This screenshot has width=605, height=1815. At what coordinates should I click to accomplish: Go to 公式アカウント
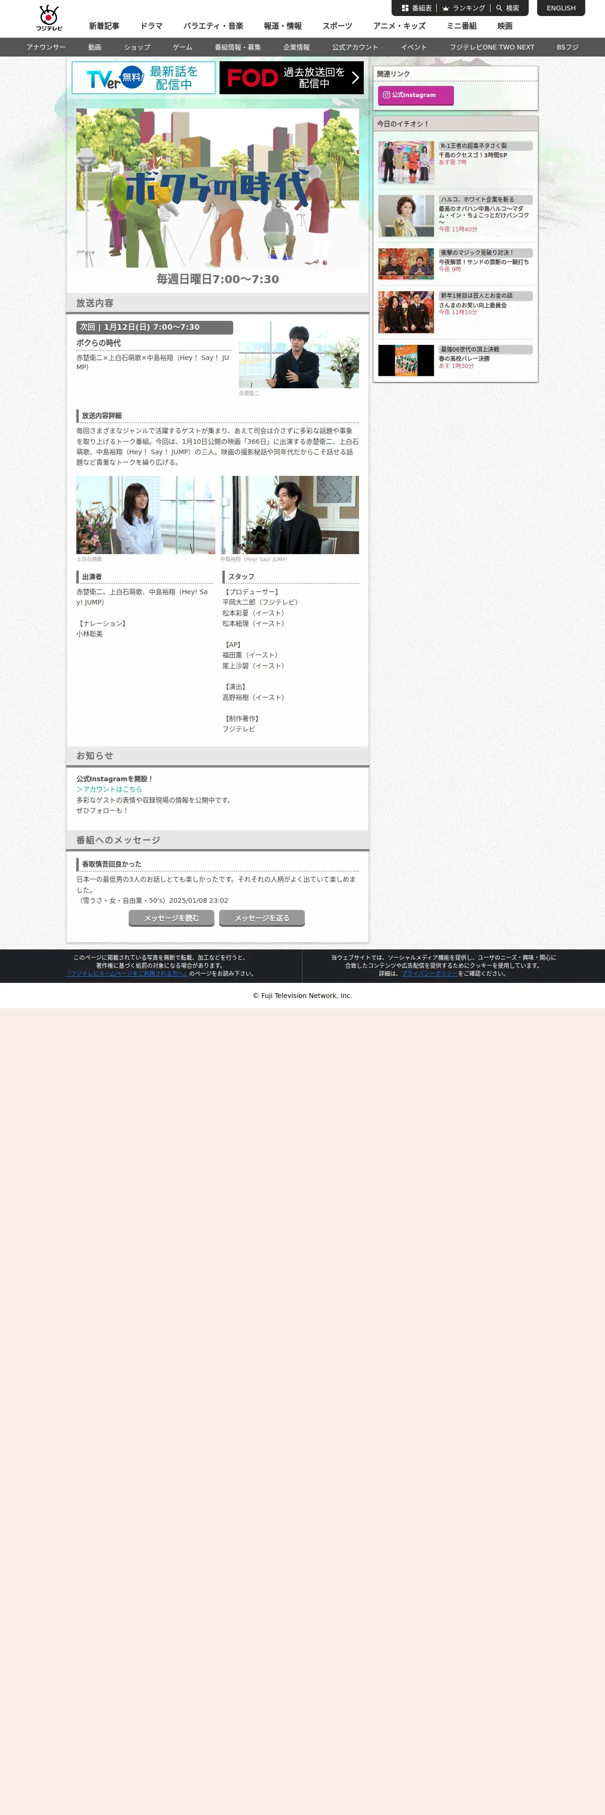pyautogui.click(x=355, y=47)
